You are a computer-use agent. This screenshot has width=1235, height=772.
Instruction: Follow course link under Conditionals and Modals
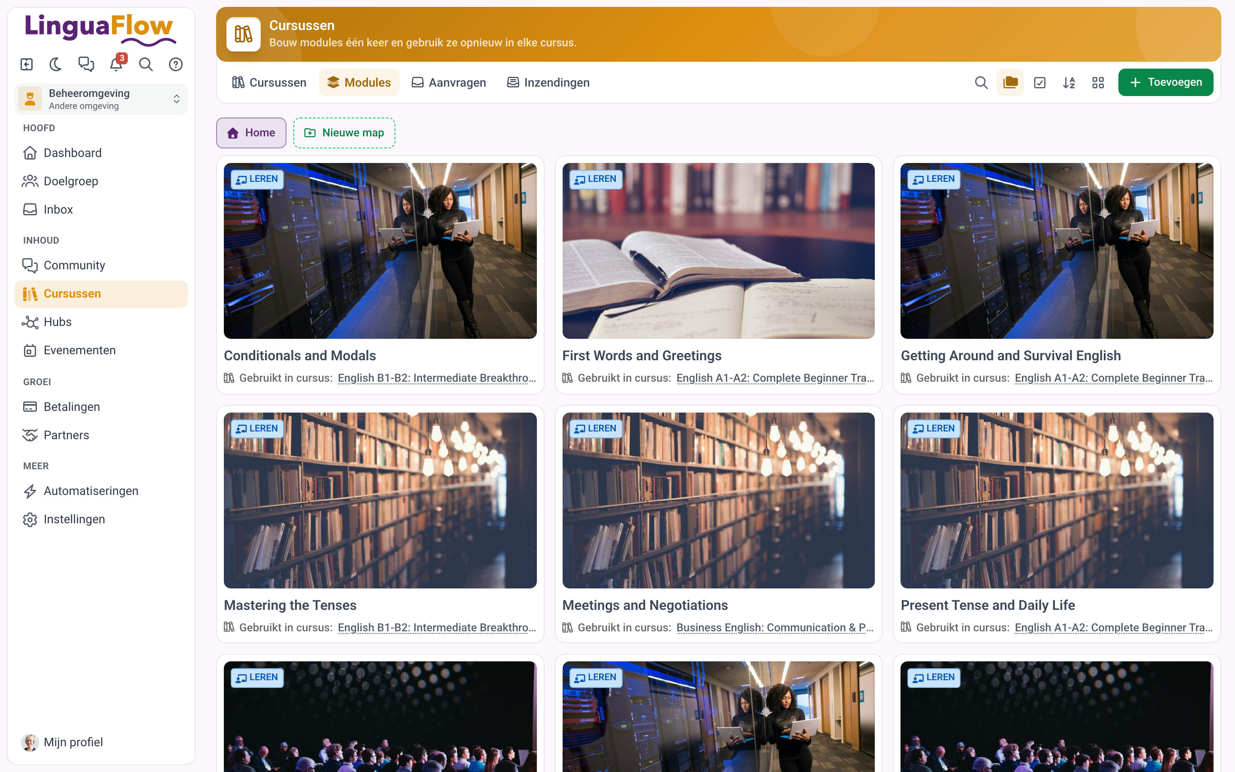point(437,378)
